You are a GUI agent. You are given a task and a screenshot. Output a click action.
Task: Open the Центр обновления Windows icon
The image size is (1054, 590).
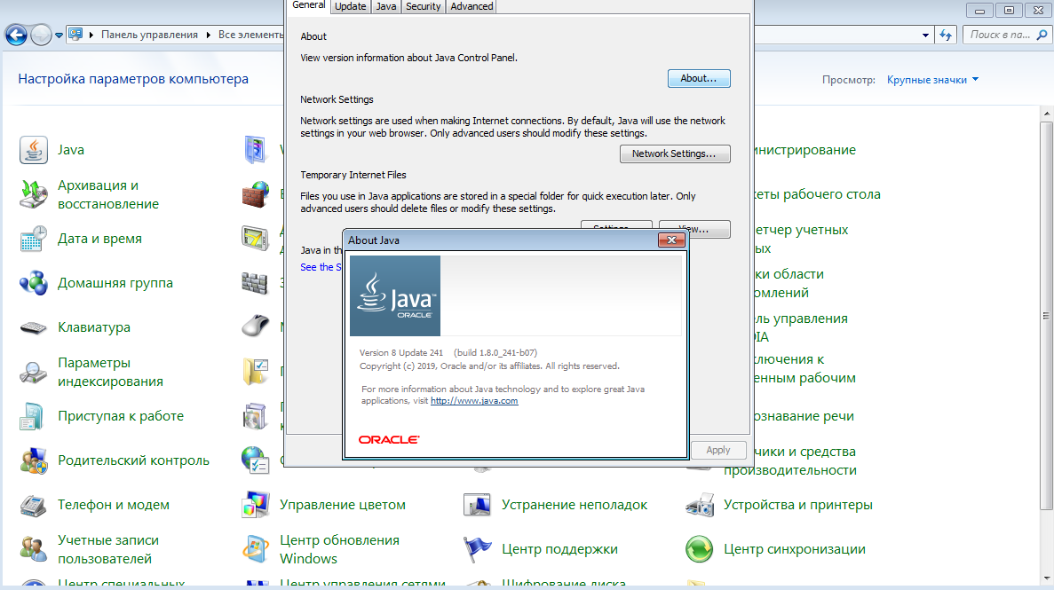(x=256, y=549)
